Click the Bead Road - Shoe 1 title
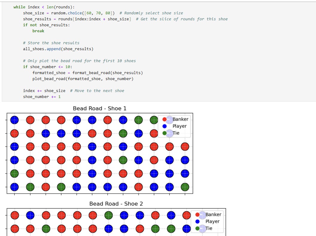This screenshot has height=236, width=316. coord(100,108)
